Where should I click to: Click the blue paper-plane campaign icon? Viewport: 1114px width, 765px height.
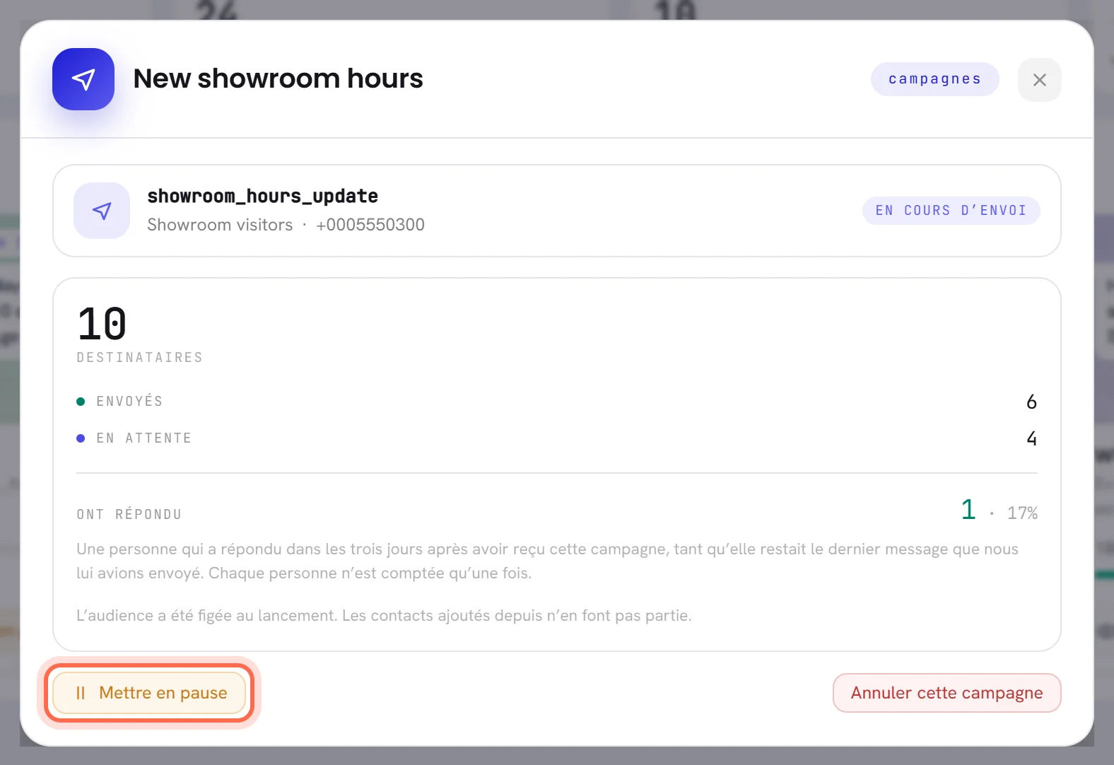point(83,79)
